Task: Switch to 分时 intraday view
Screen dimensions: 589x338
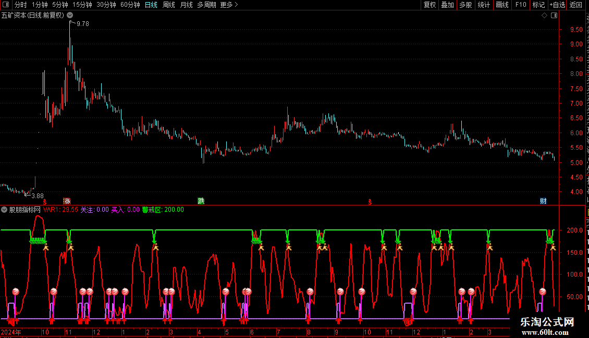Action: [x=21, y=5]
